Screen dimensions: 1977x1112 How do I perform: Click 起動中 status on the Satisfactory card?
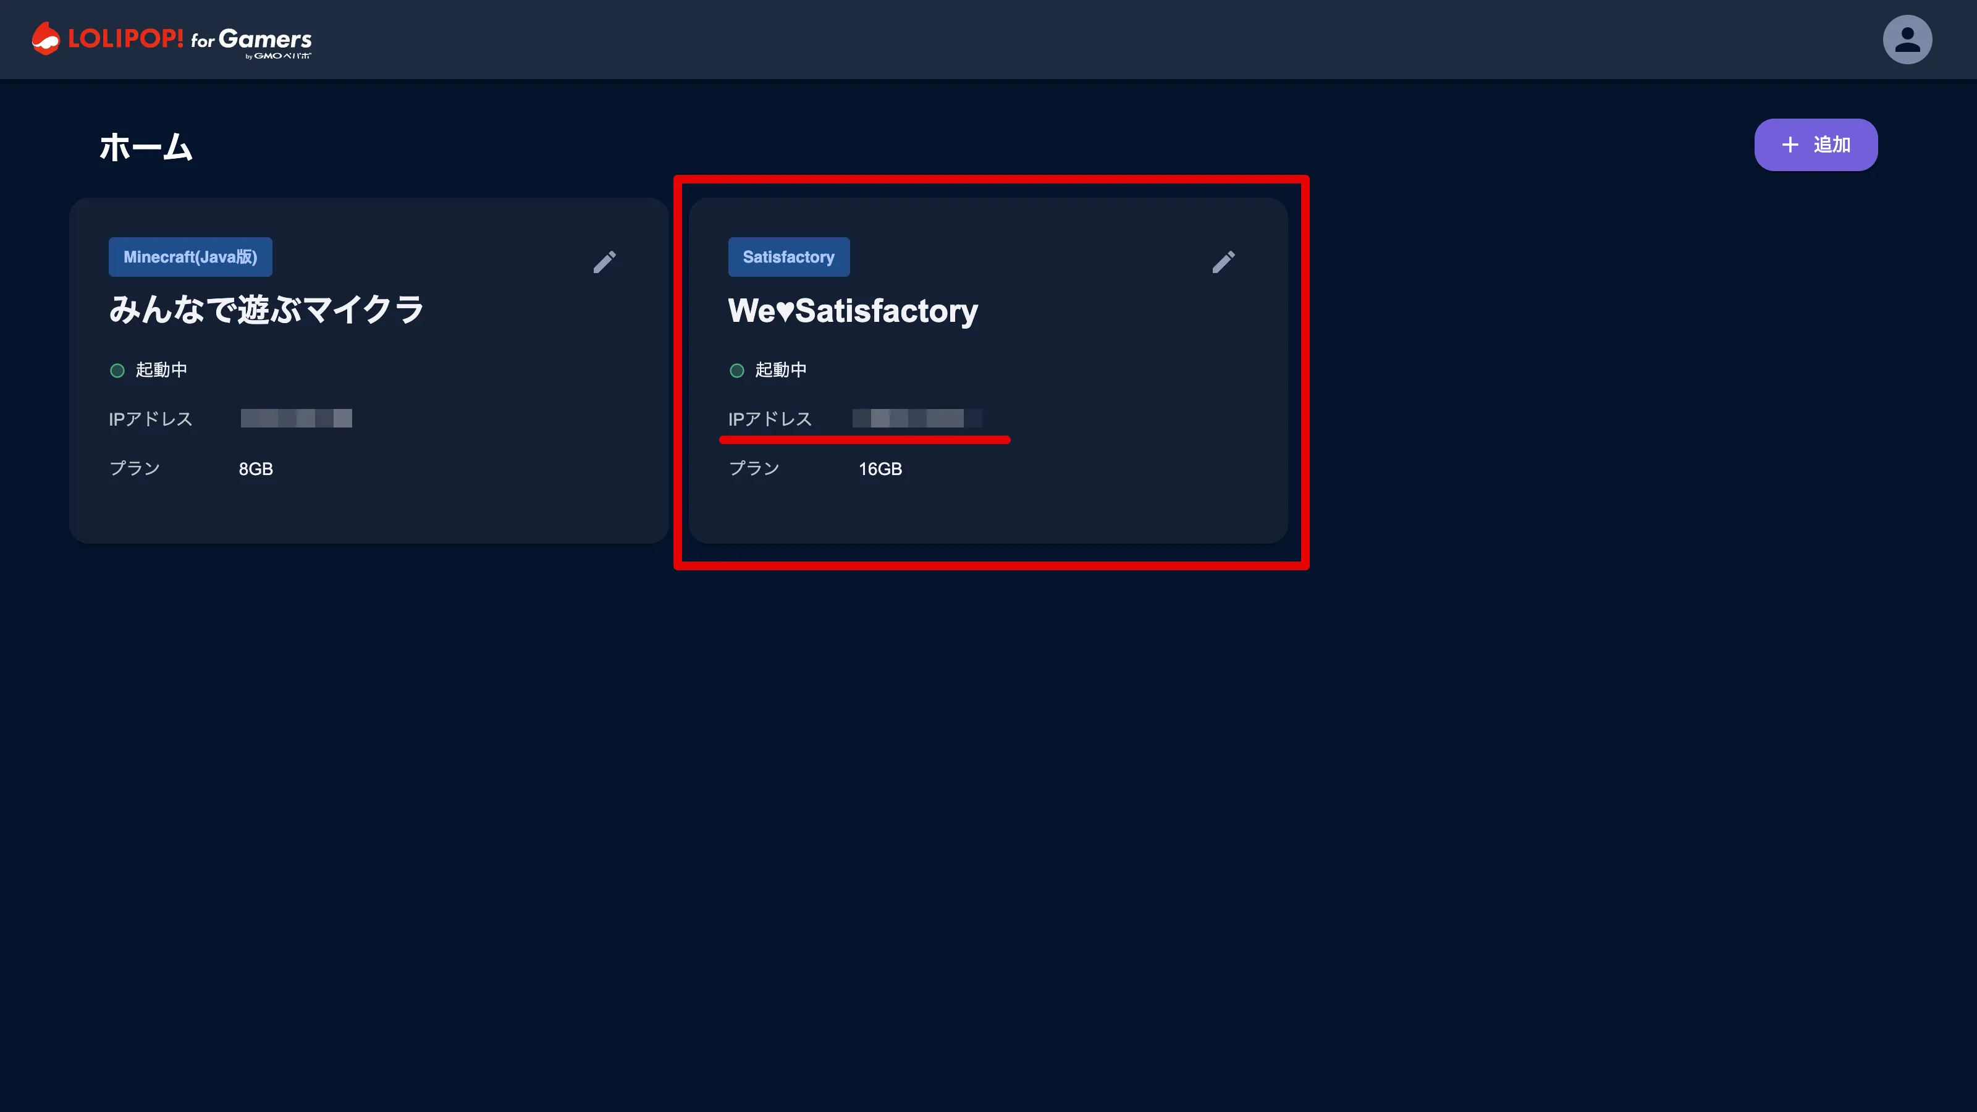(x=780, y=370)
